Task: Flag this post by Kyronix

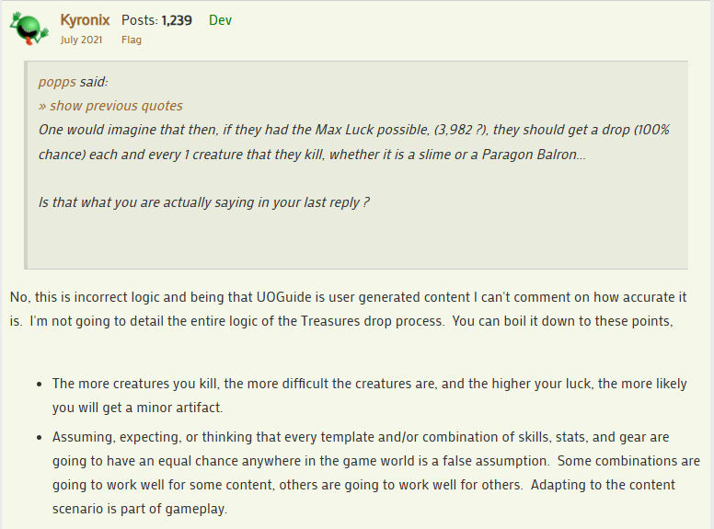Action: click(x=132, y=40)
